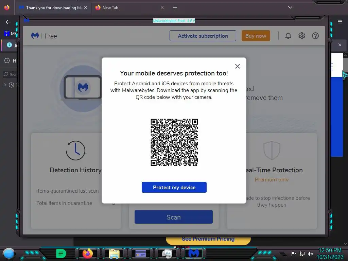Click the volume speaker tray icon
Viewport: 348px width, 261px height.
coord(310,254)
